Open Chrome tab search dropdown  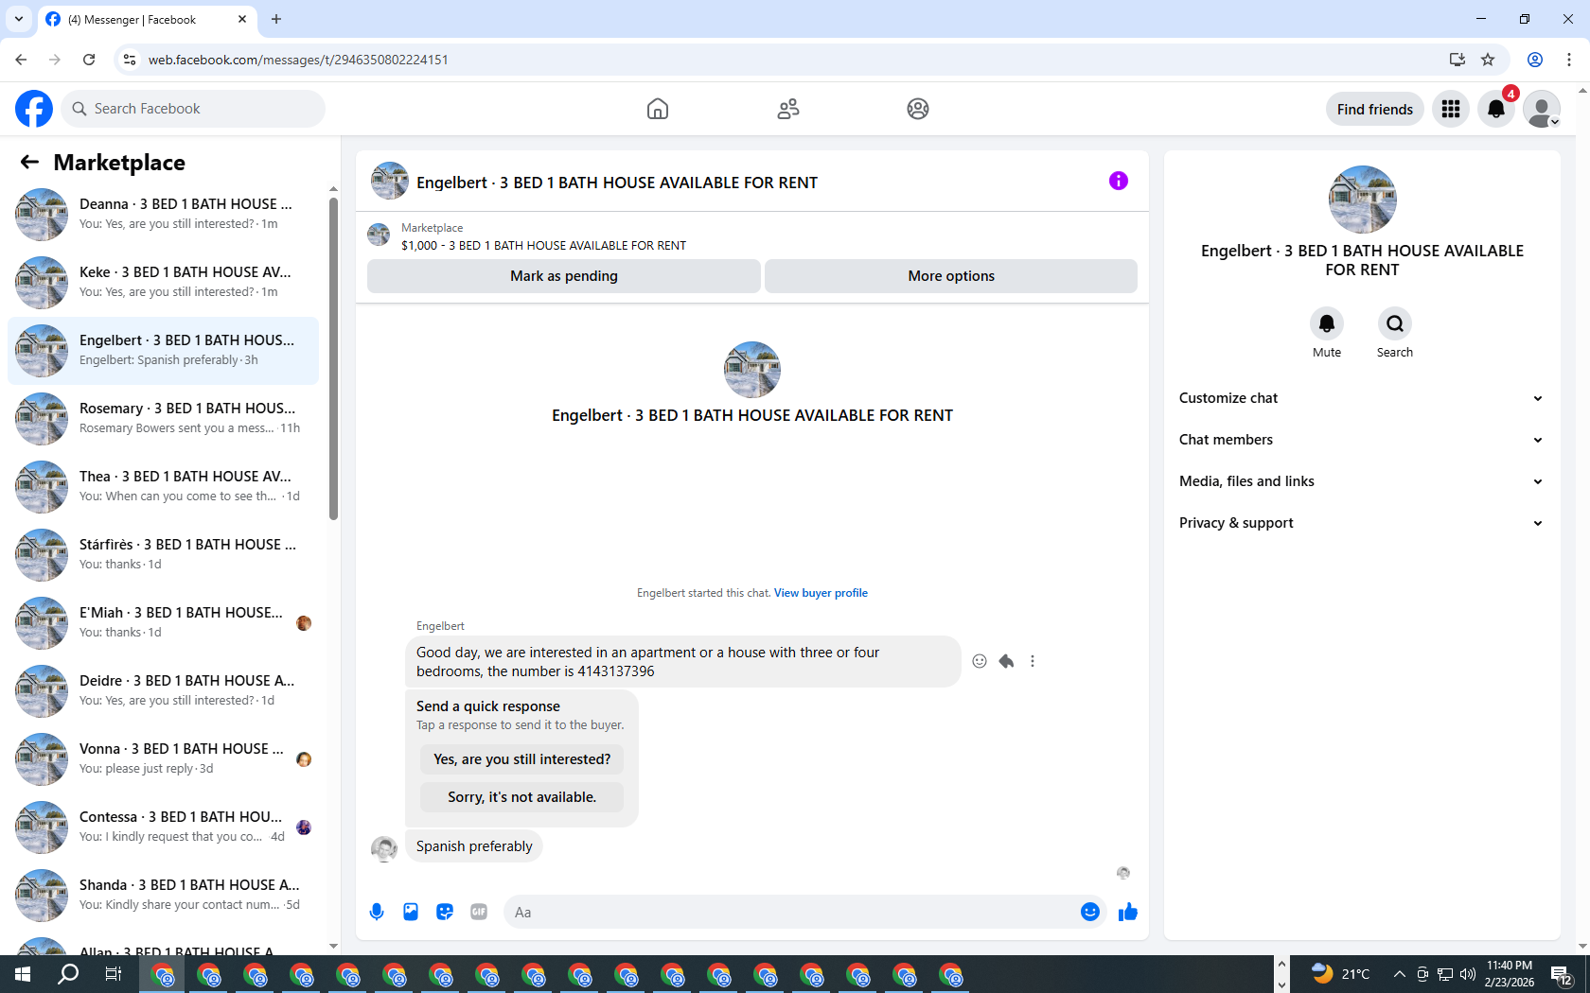click(19, 19)
